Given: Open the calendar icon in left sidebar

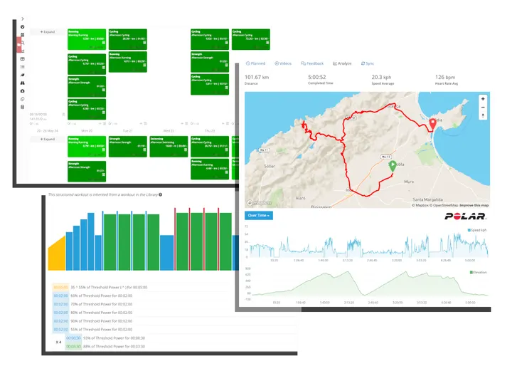Looking at the screenshot, I should click(23, 35).
